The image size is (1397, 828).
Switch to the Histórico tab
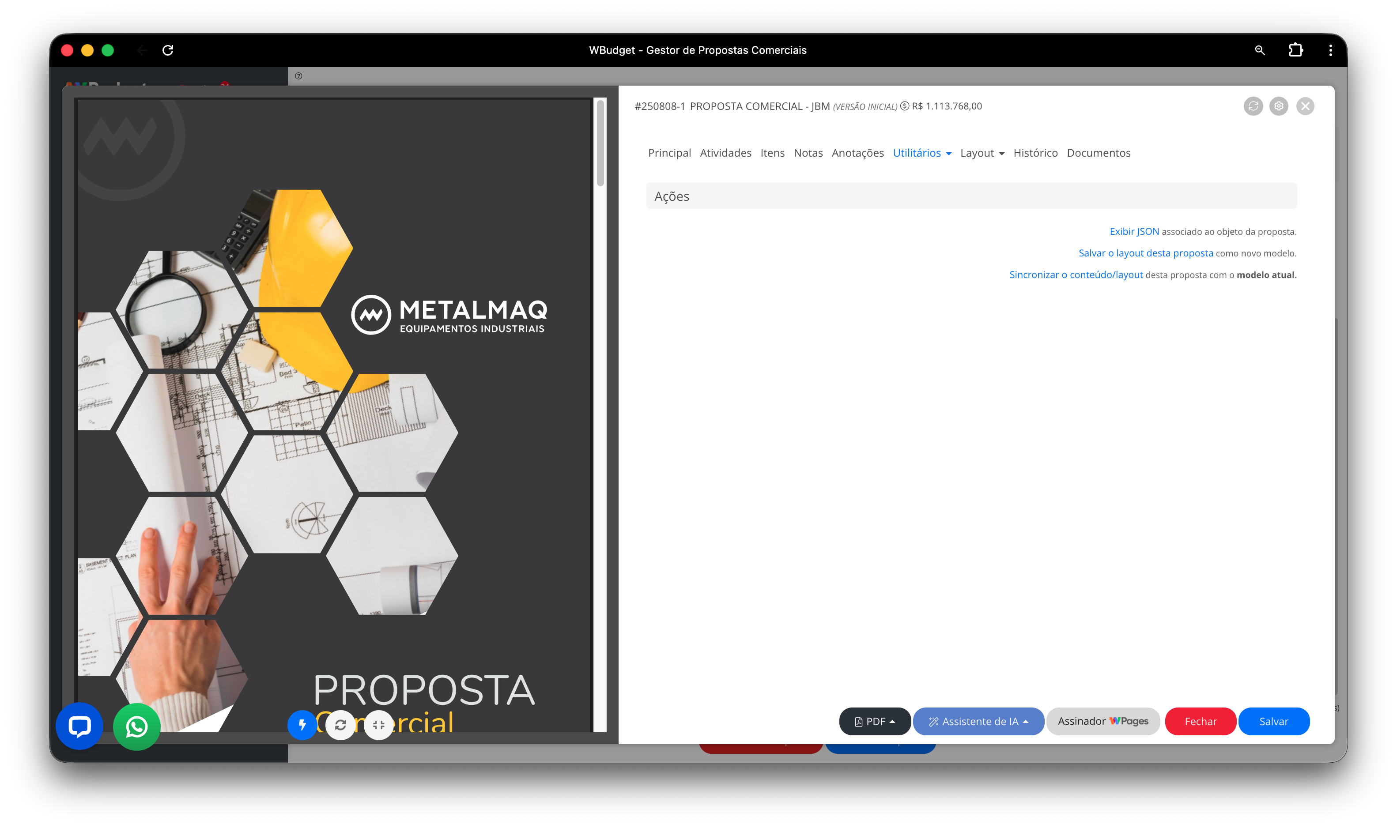[x=1035, y=153]
